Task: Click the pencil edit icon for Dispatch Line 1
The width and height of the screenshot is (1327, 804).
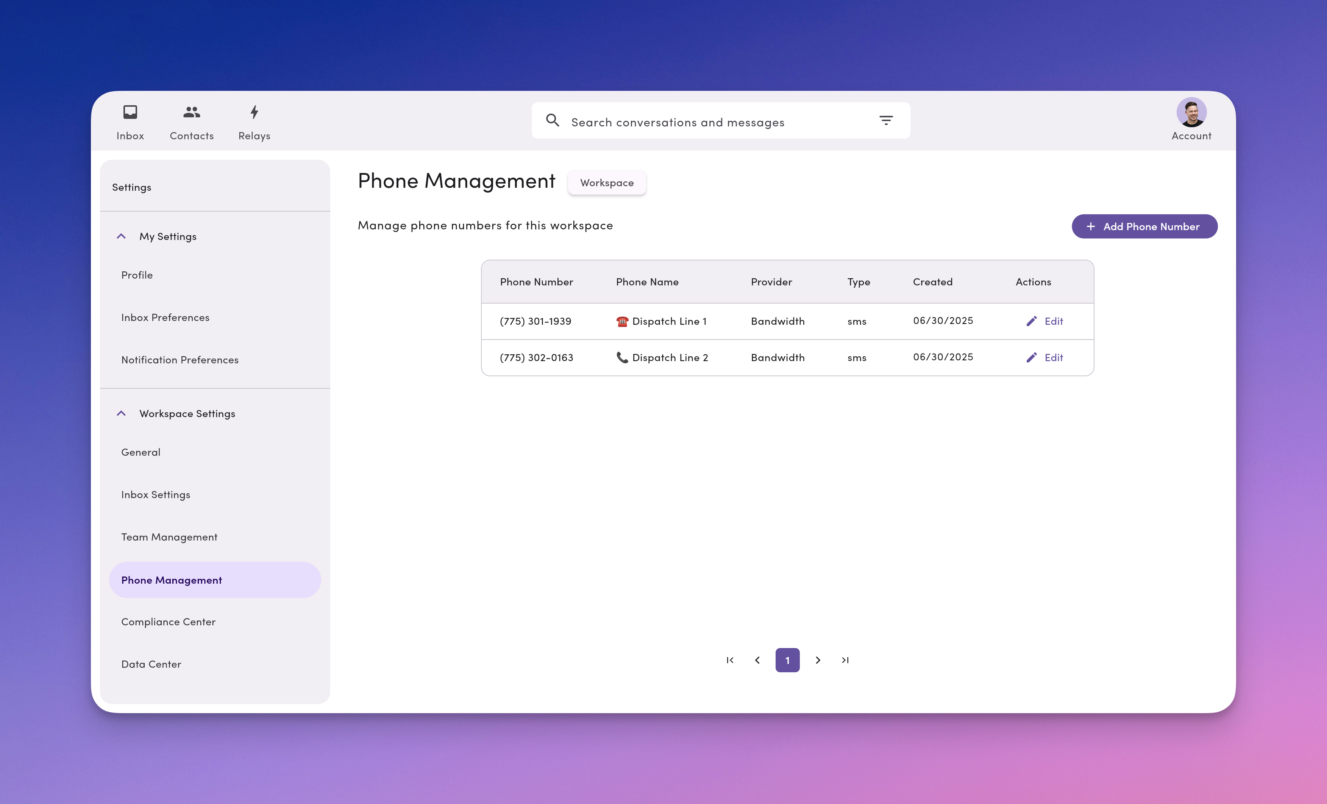Action: pyautogui.click(x=1032, y=321)
